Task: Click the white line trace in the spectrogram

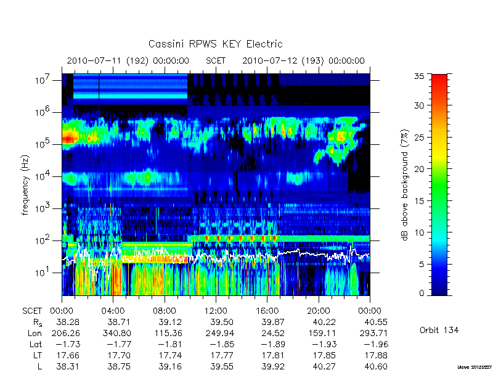Action: pyautogui.click(x=216, y=258)
